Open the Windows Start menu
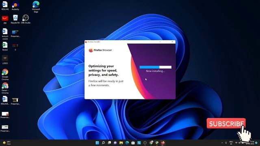 click(x=97, y=143)
